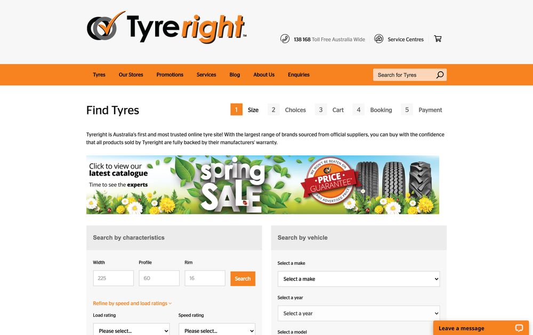Click the orange Search button
The width and height of the screenshot is (533, 335).
click(243, 279)
